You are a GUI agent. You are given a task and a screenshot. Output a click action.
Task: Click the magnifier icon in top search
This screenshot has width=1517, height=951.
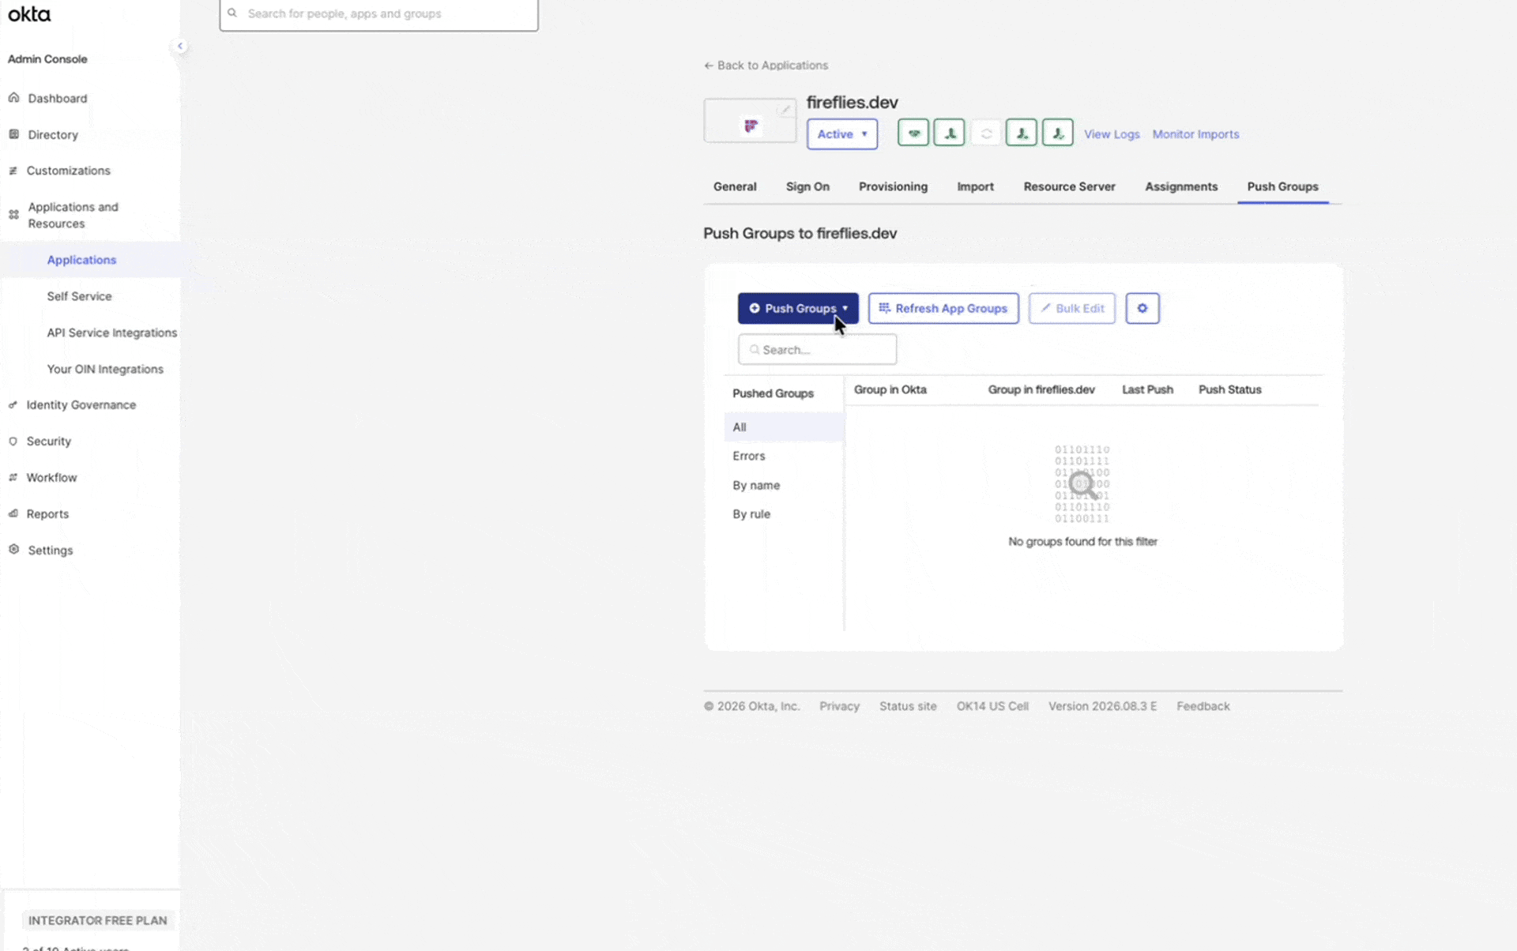point(232,13)
